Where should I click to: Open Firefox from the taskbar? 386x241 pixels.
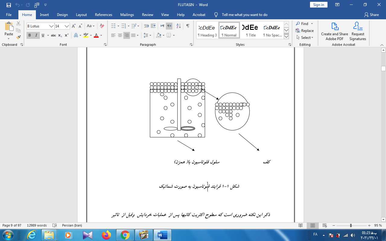click(106, 235)
